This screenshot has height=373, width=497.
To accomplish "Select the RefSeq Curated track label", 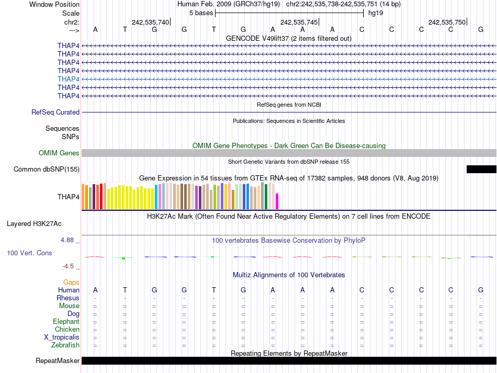I will pos(55,112).
